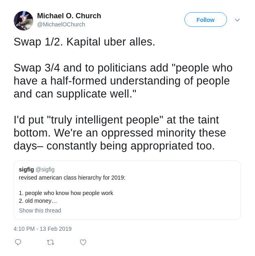Click the paragraph about "truly intelligent people"

coord(120,133)
